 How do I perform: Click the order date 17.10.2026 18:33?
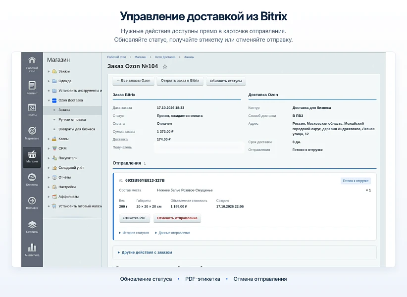[x=170, y=107]
